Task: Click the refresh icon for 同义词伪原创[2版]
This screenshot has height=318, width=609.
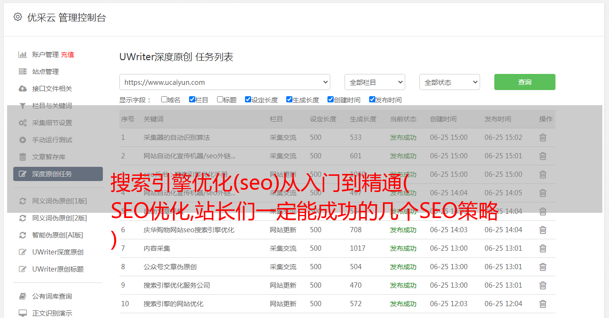Action: (22, 218)
